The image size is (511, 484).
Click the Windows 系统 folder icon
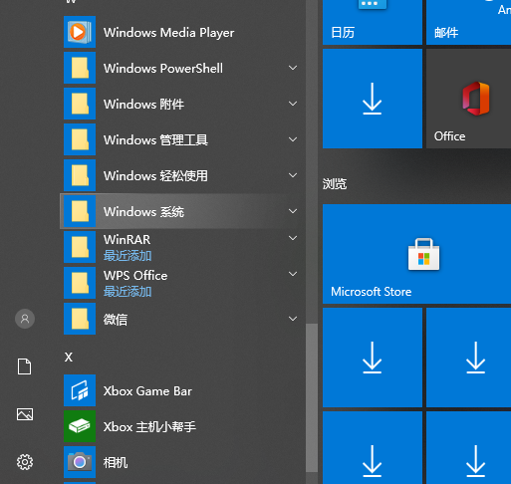pos(80,211)
